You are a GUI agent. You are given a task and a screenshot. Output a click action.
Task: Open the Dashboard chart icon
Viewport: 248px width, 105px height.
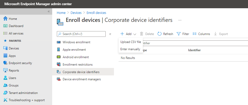tap(5, 26)
